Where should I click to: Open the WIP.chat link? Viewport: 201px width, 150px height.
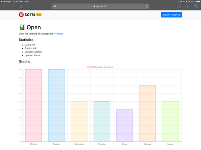point(58,34)
